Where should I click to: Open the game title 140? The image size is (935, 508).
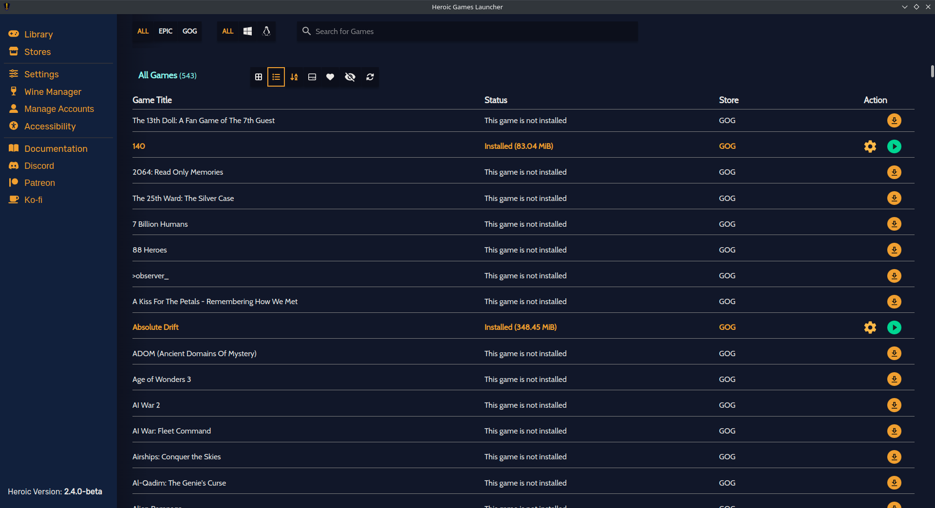(x=139, y=146)
